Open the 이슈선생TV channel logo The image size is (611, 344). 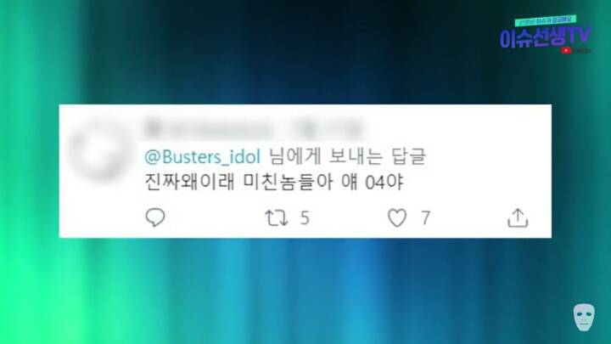pos(545,37)
